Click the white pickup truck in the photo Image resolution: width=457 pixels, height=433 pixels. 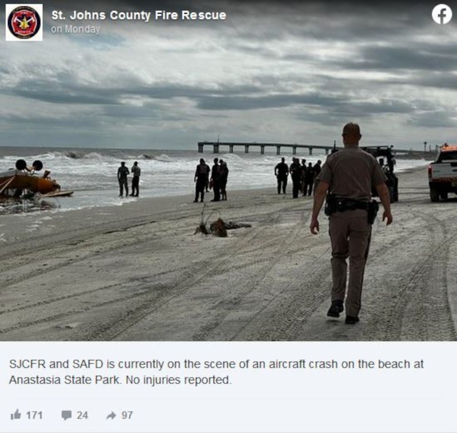tap(443, 174)
